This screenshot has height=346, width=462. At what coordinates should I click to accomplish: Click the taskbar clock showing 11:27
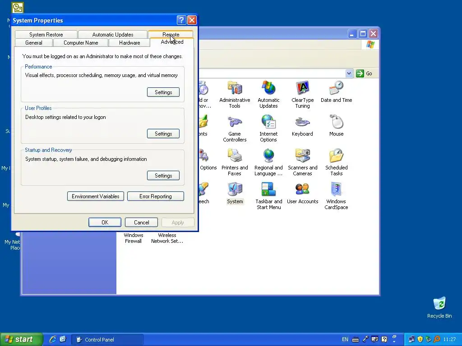tap(449, 339)
